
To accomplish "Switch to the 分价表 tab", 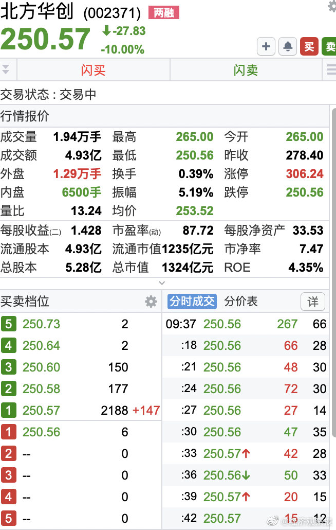I will pyautogui.click(x=241, y=301).
